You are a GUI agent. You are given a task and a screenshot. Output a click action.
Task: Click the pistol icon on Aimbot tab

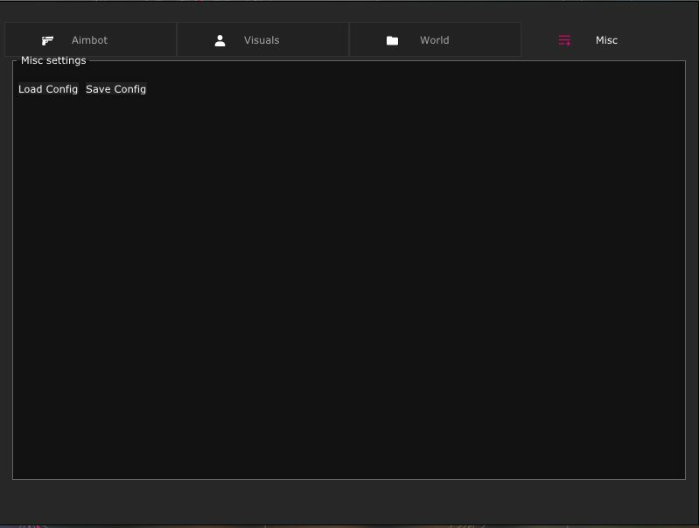47,40
